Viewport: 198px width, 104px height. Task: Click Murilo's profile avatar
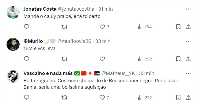13,44
